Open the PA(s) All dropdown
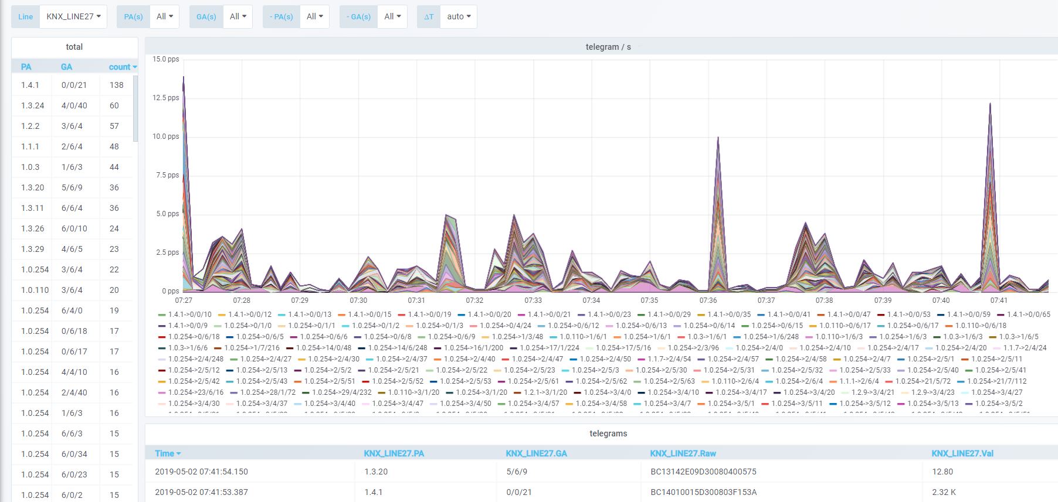This screenshot has height=502, width=1058. [164, 16]
